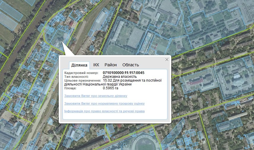Click Замовити Витяг про земельну ділянку link
This screenshot has width=254, height=150.
[95, 96]
